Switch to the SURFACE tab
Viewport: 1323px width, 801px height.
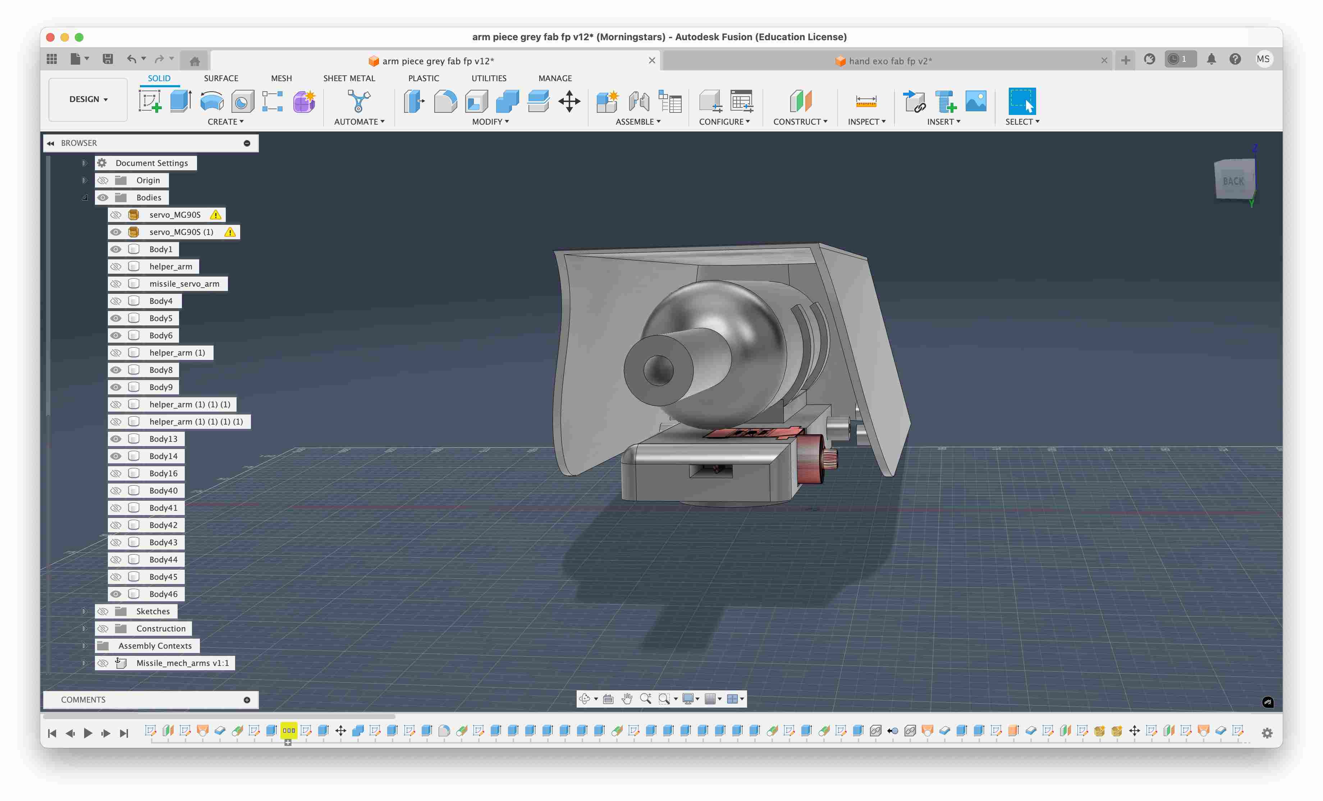click(x=221, y=78)
